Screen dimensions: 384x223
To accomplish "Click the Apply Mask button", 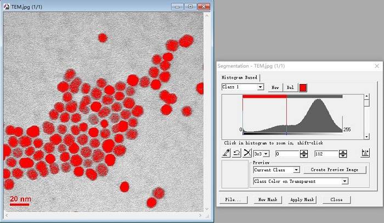I will coord(302,200).
